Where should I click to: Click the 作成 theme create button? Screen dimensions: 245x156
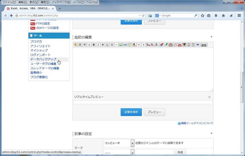coord(180,152)
